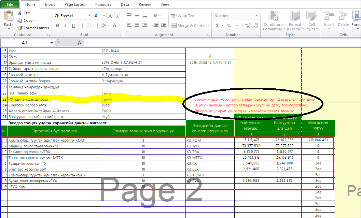
Task: Switch to the Page Layout tab
Action: (x=75, y=4)
